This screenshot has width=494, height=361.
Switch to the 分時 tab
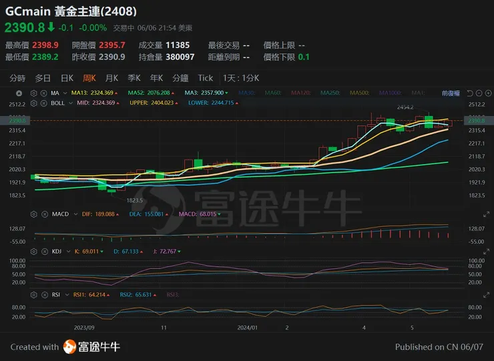tap(17, 78)
